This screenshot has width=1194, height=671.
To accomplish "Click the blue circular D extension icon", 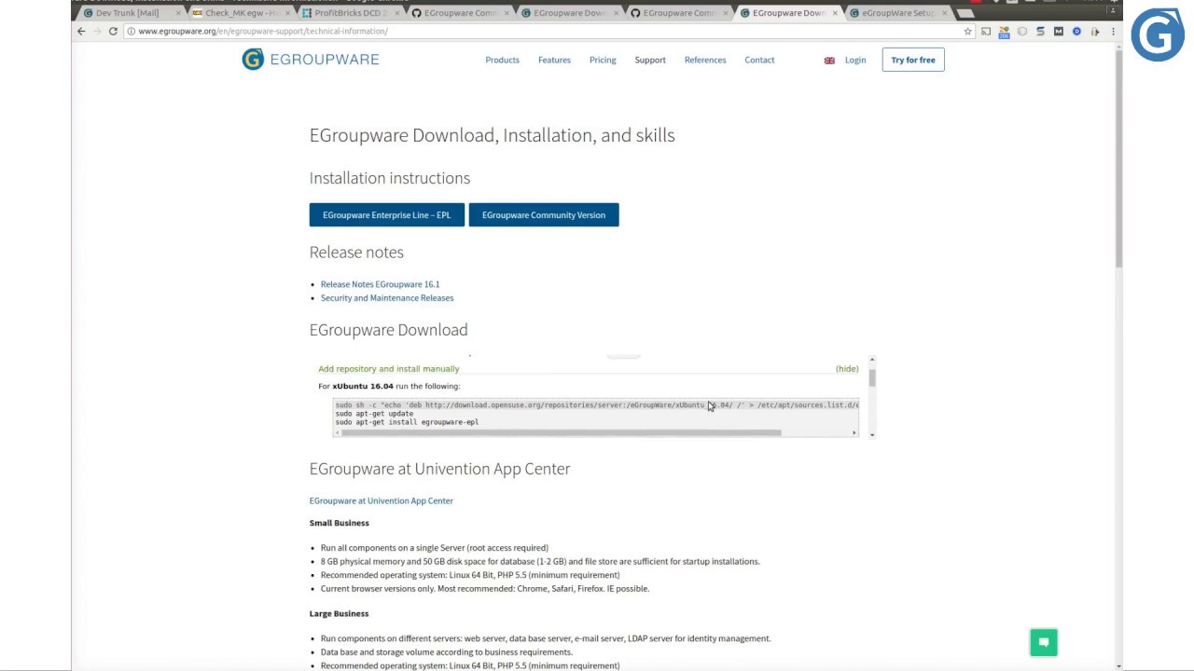I will click(x=1076, y=32).
